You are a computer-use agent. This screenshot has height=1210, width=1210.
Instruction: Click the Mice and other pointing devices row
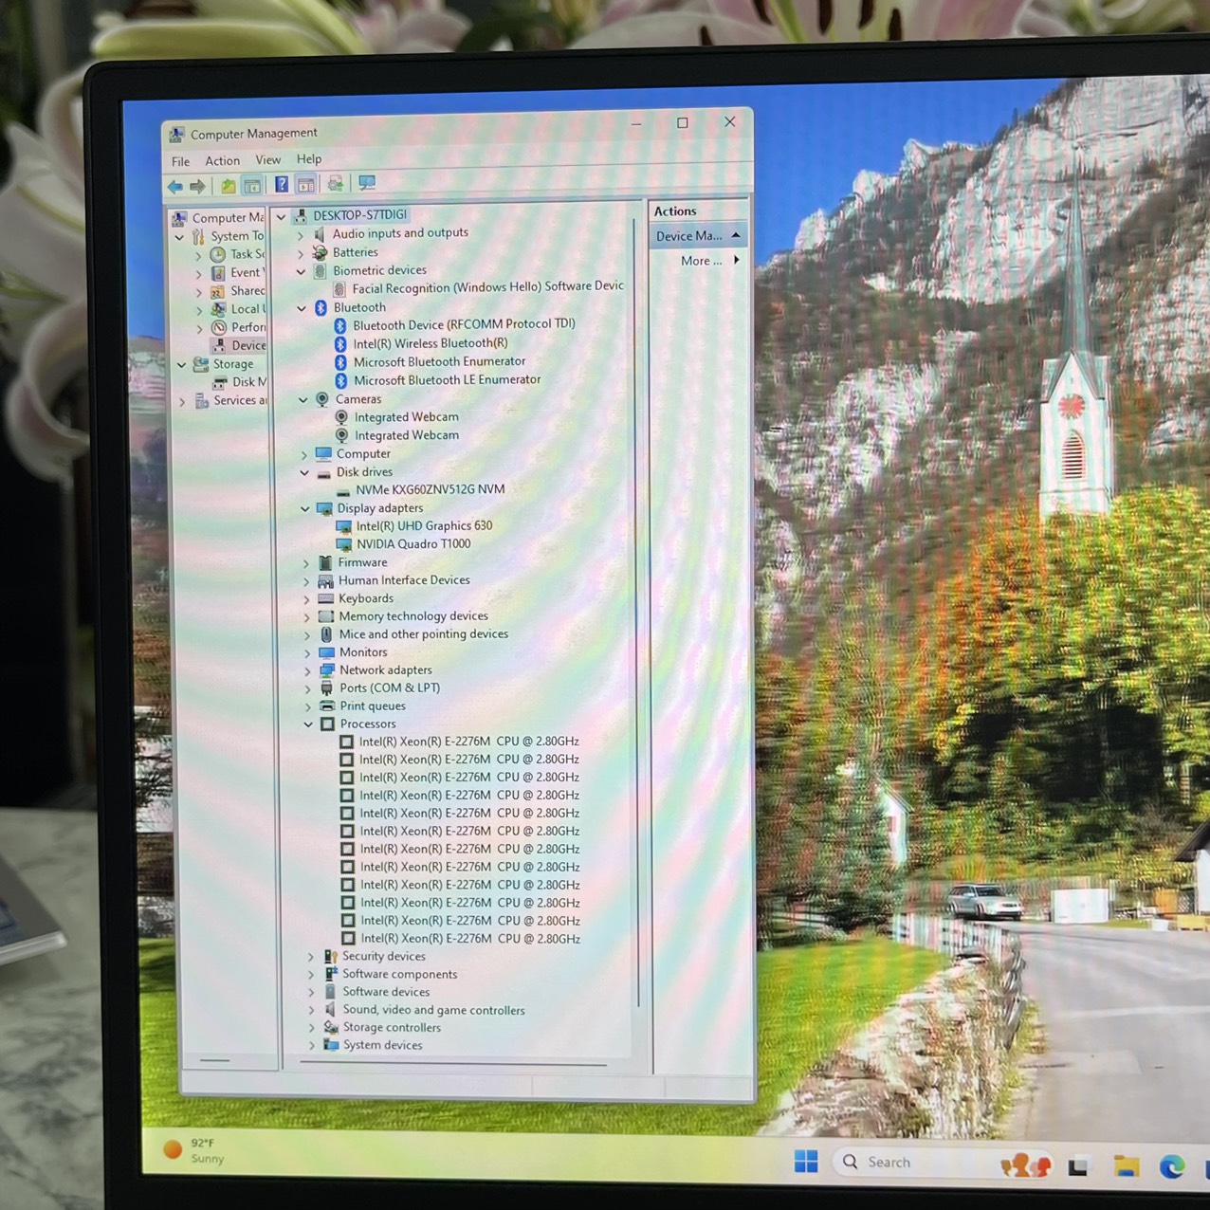[x=423, y=634]
